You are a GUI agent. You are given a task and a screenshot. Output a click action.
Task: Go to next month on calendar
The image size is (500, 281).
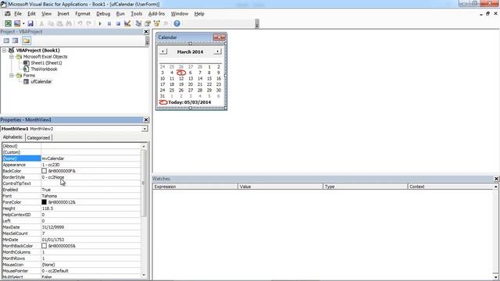point(217,52)
